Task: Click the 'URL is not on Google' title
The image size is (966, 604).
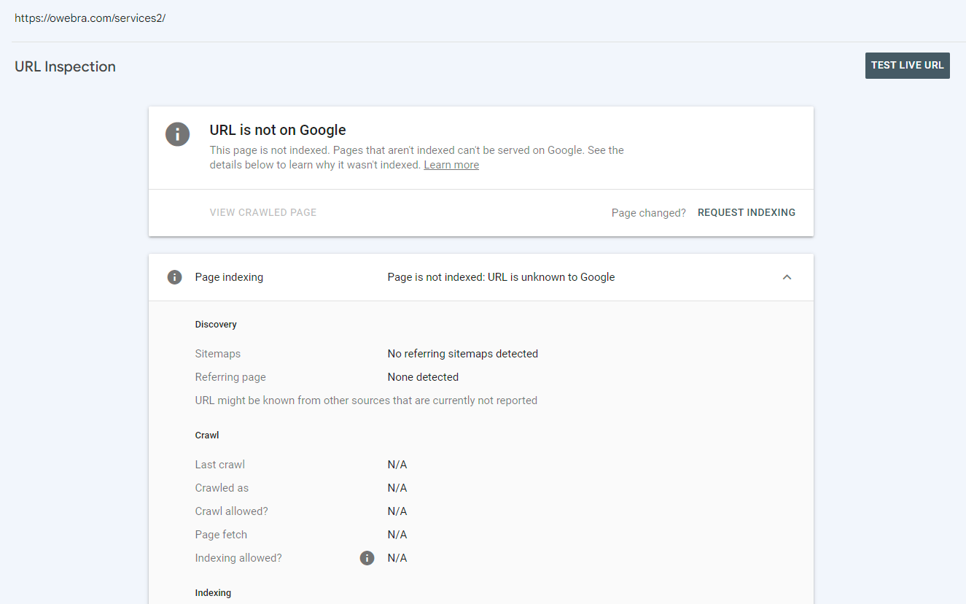Action: [278, 130]
